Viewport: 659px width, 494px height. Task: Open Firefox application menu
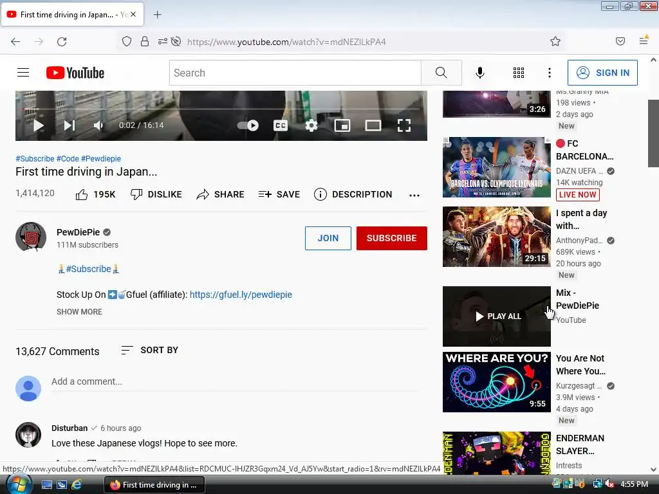coord(644,41)
